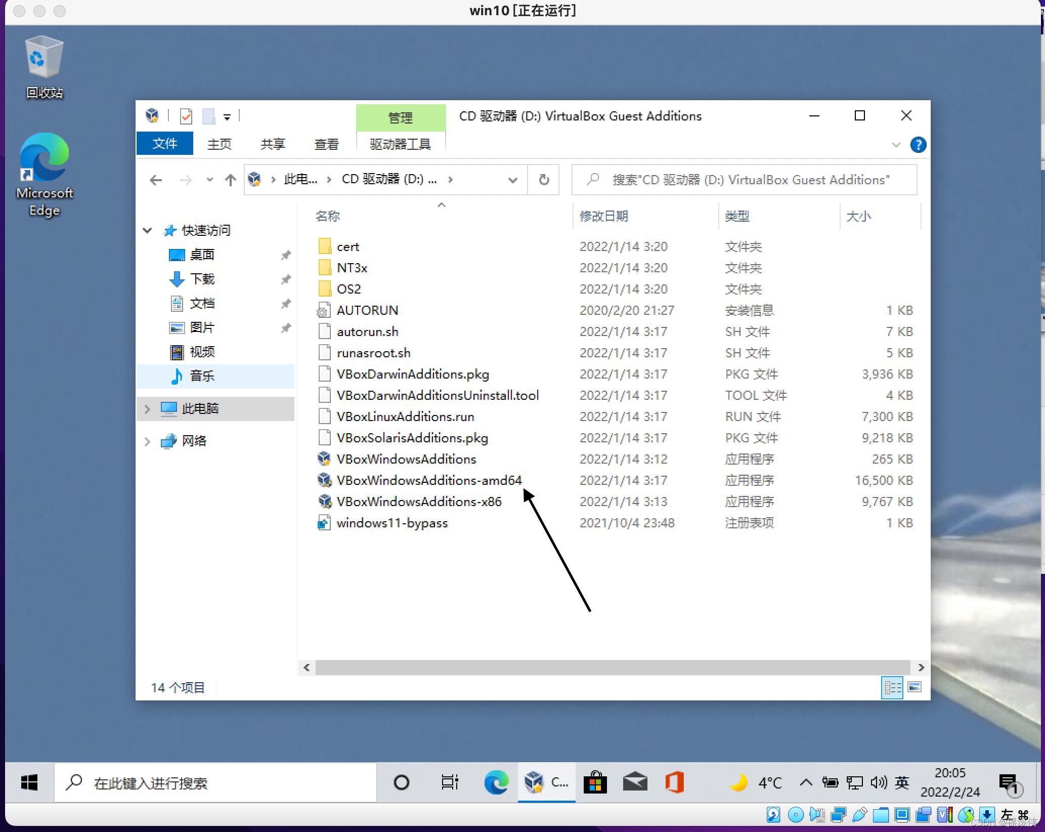The height and width of the screenshot is (832, 1045).
Task: Open the 共享 ribbon tab
Action: coord(273,144)
